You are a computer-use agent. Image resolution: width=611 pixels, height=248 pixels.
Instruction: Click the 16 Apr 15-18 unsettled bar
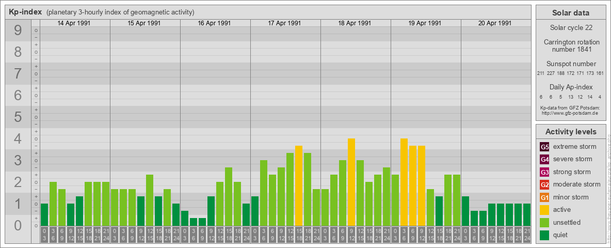pos(229,196)
